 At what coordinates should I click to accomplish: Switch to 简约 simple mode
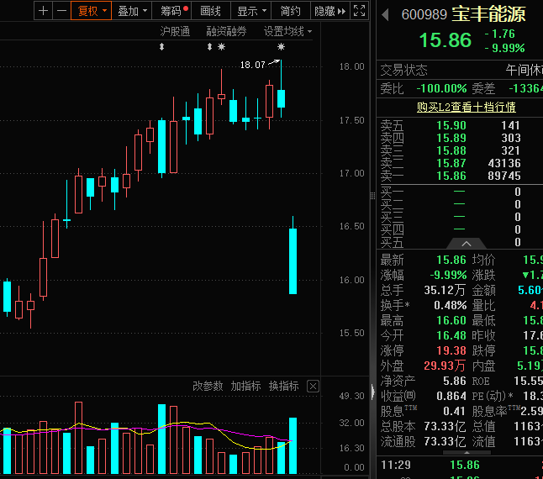pyautogui.click(x=291, y=11)
